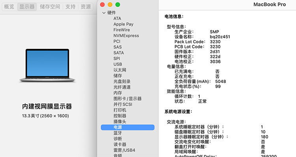
Task: Select Apple Pay in the sidebar
Action: pos(123,24)
